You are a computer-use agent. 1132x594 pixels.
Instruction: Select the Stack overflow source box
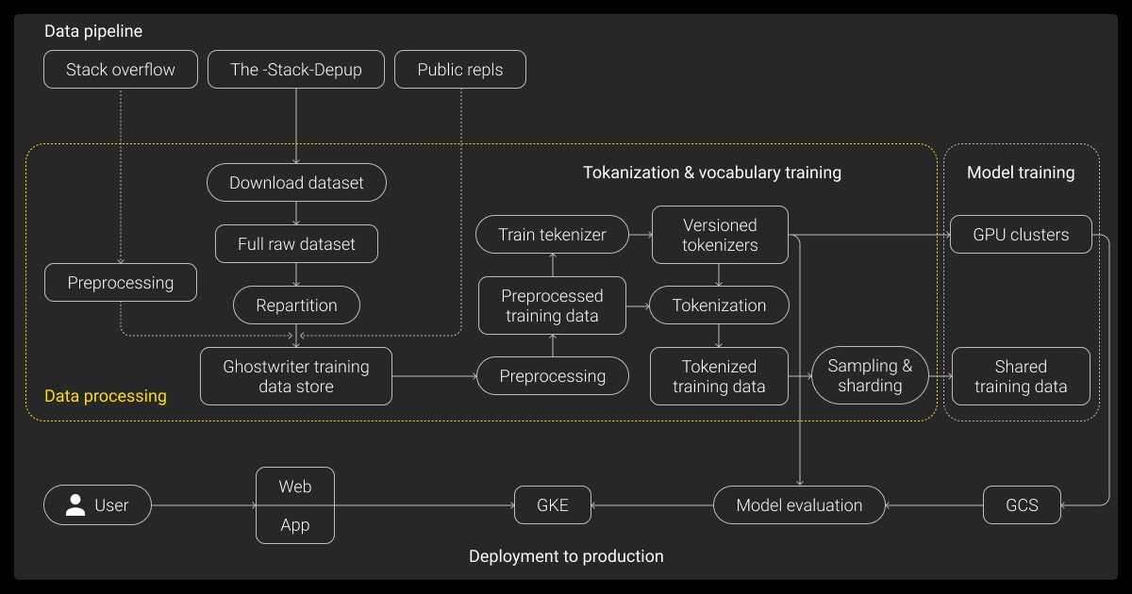coord(121,70)
